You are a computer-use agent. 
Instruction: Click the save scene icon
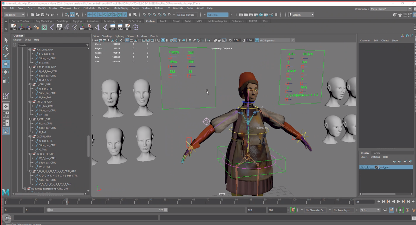pyautogui.click(x=43, y=15)
